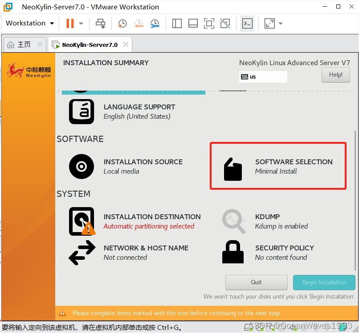This screenshot has width=359, height=333.
Task: Click the installer vertical scrollbar
Action: [355, 200]
